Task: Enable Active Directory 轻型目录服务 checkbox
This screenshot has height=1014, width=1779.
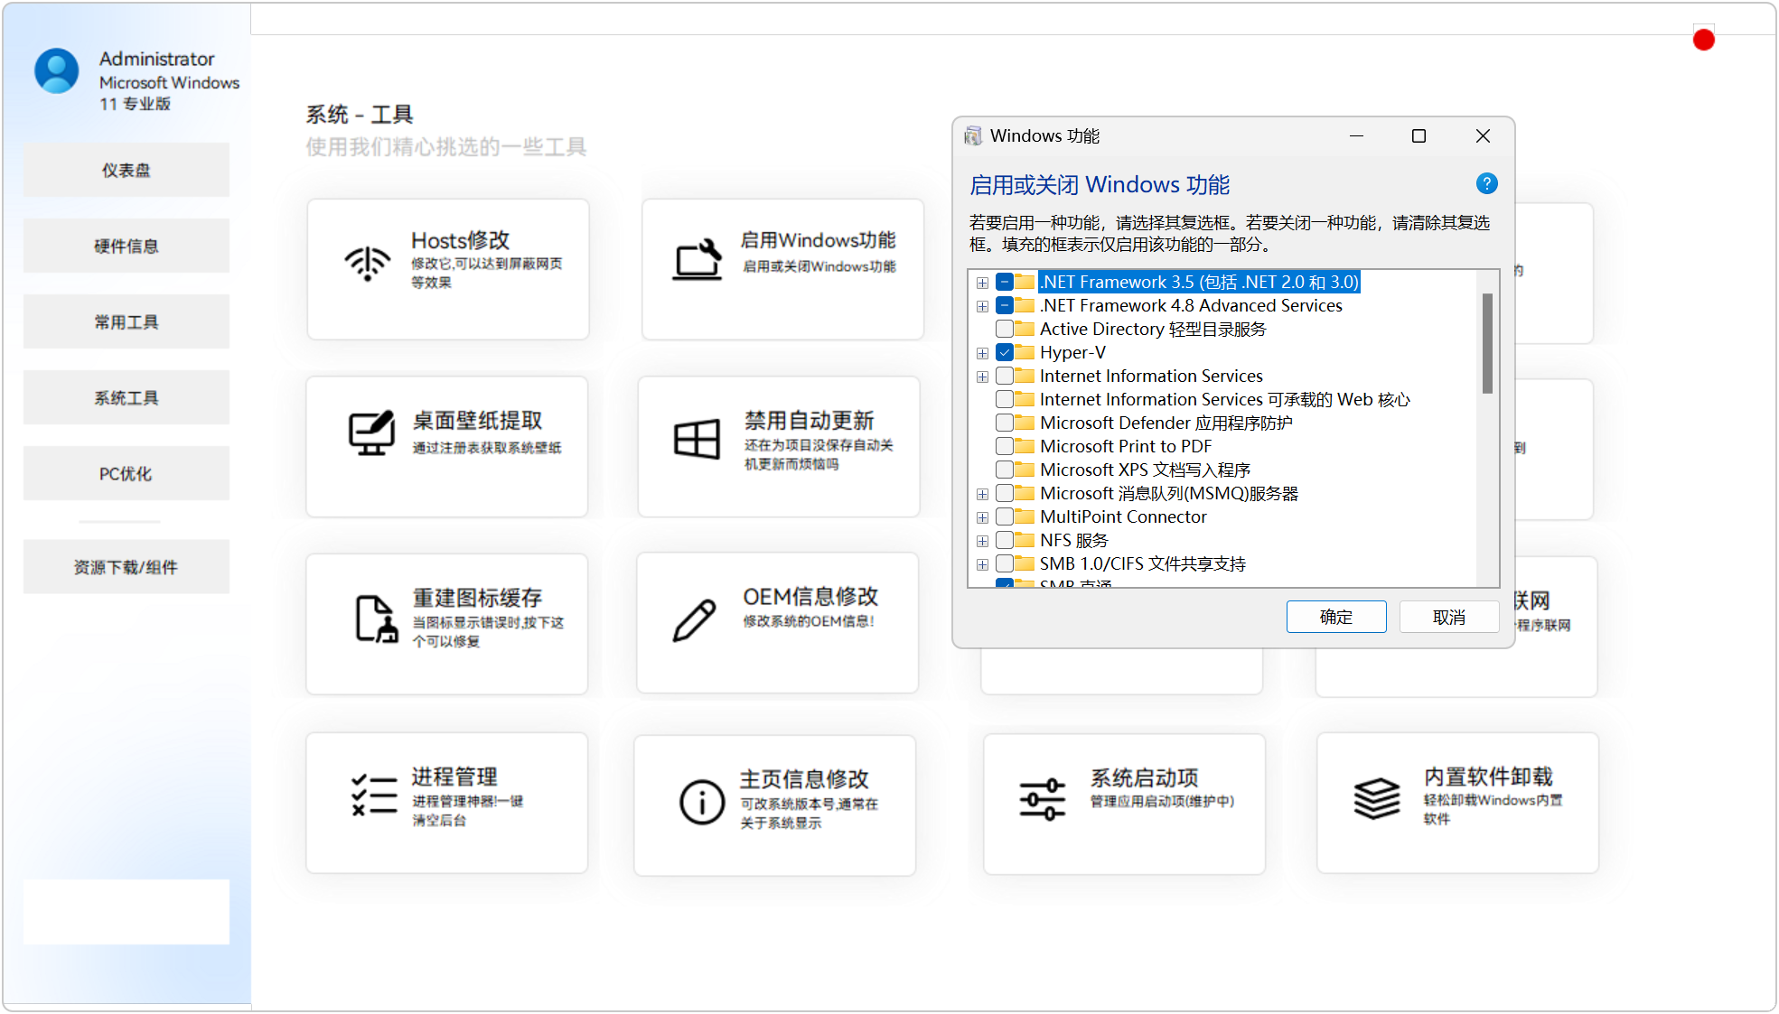Action: click(1005, 329)
